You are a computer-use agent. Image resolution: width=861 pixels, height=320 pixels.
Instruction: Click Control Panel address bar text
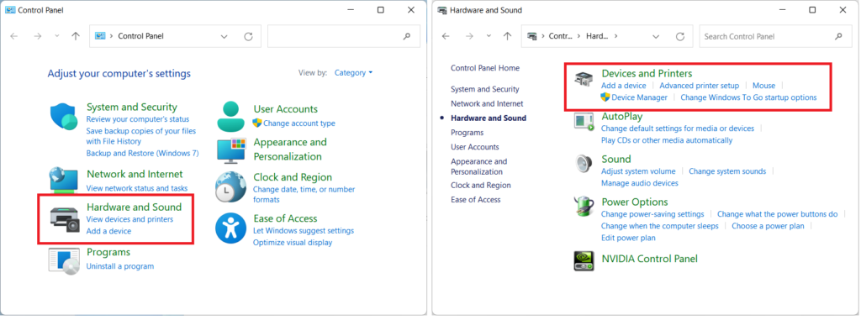(x=140, y=36)
